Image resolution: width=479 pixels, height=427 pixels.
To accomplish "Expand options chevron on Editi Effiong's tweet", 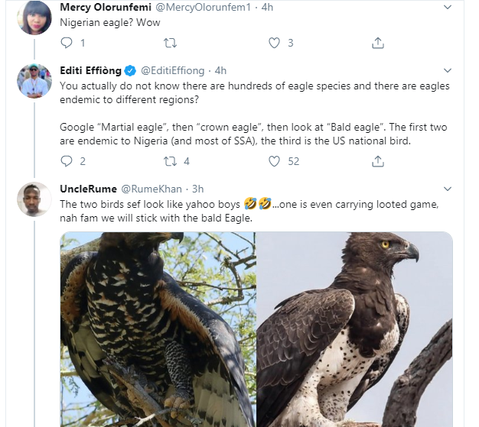I will 447,70.
